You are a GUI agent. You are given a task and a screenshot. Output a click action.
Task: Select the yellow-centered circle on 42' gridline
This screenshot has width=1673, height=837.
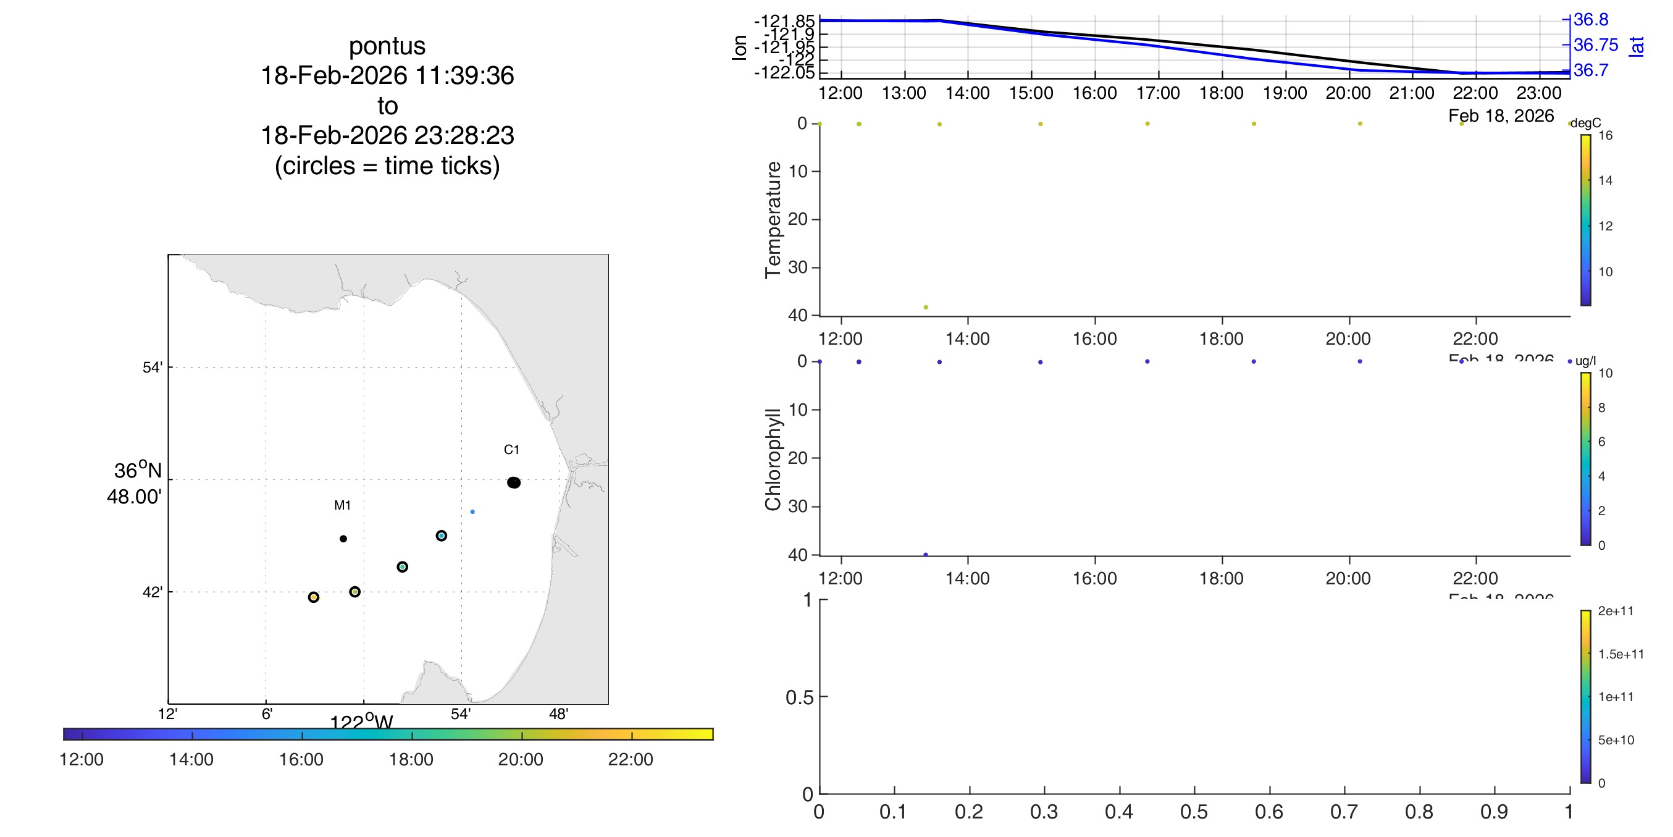pos(354,591)
